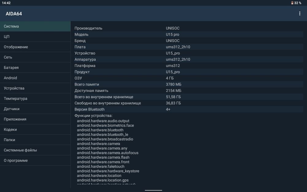Open the О программе page
The height and width of the screenshot is (192, 307).
[35, 160]
